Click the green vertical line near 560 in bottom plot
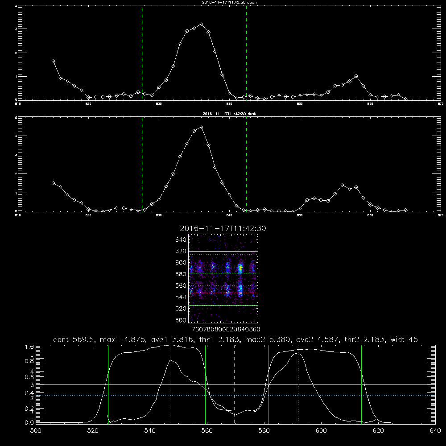Screen dimensions: 446x446 click(x=205, y=384)
